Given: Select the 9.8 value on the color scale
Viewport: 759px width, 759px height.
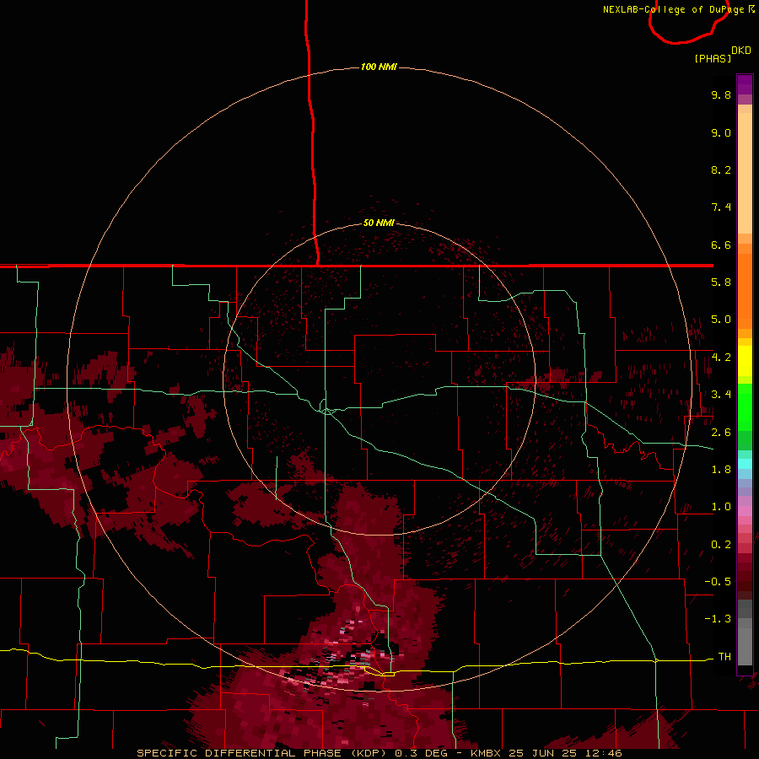Looking at the screenshot, I should (x=721, y=94).
